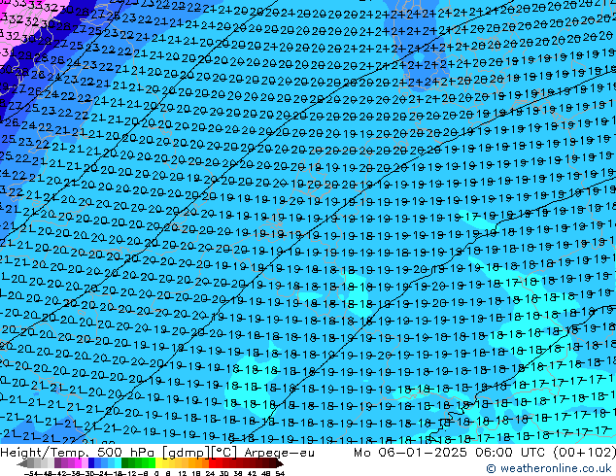Screen dimensions: 616x476
Task: Click the '-30' legend value
Action: pyautogui.click(x=87, y=474)
